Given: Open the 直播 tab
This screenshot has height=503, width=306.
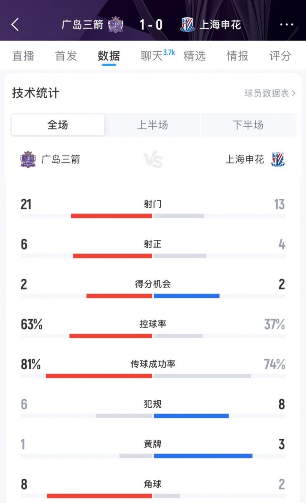Looking at the screenshot, I should [22, 56].
